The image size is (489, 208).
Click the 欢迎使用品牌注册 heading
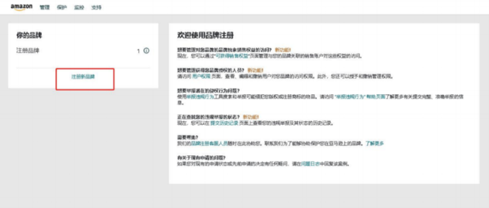coord(205,36)
